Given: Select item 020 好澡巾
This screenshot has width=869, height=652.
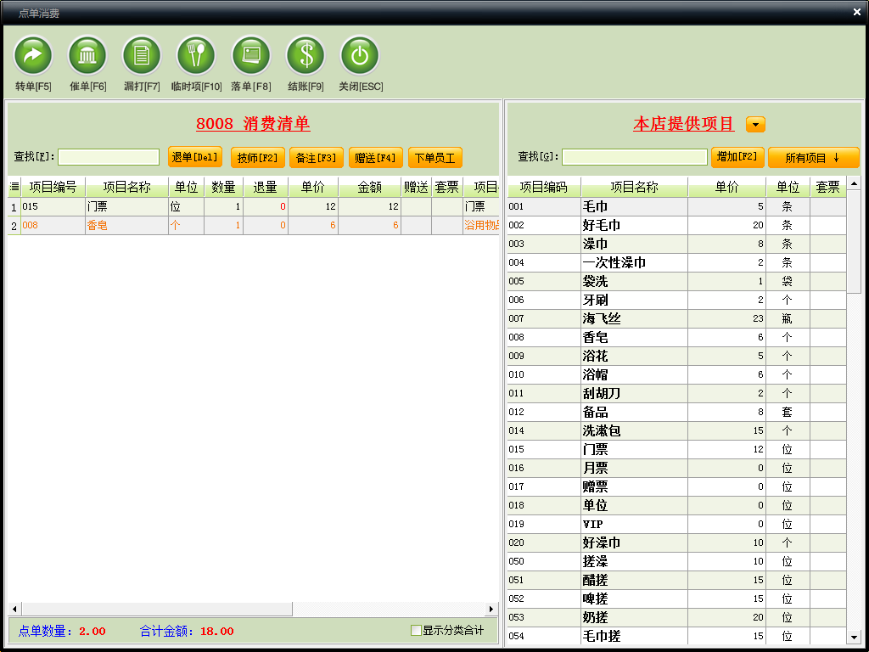Looking at the screenshot, I should point(676,542).
